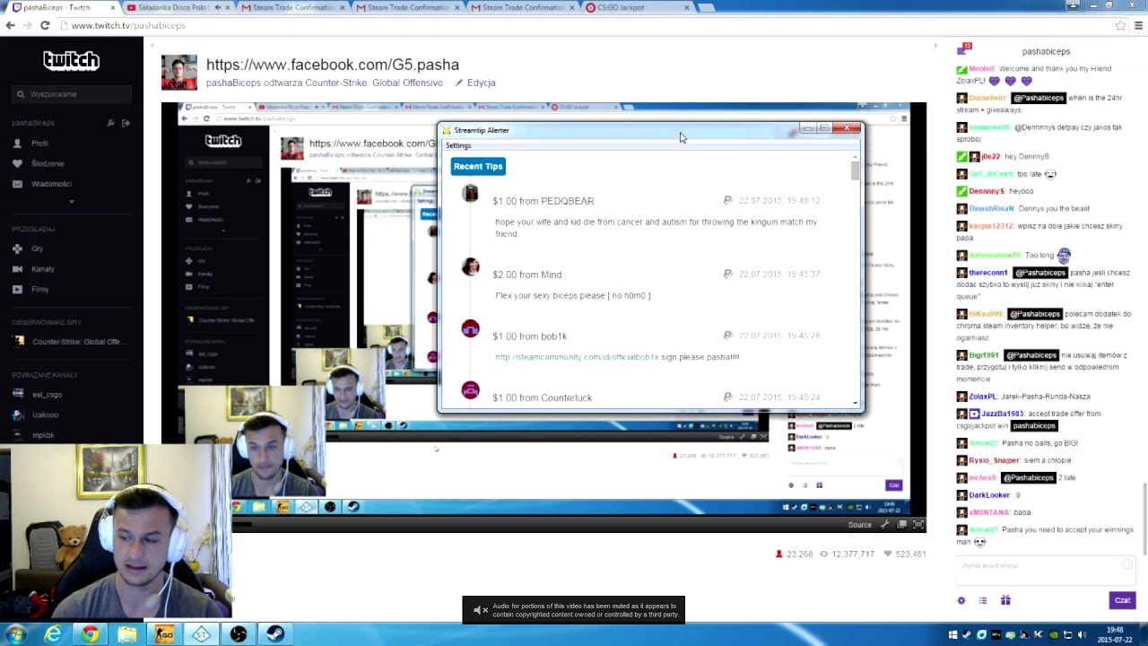Viewport: 1148px width, 646px height.
Task: Click the total views count 12,377,717
Action: 848,554
